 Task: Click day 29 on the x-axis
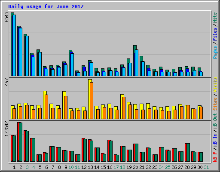193,167
